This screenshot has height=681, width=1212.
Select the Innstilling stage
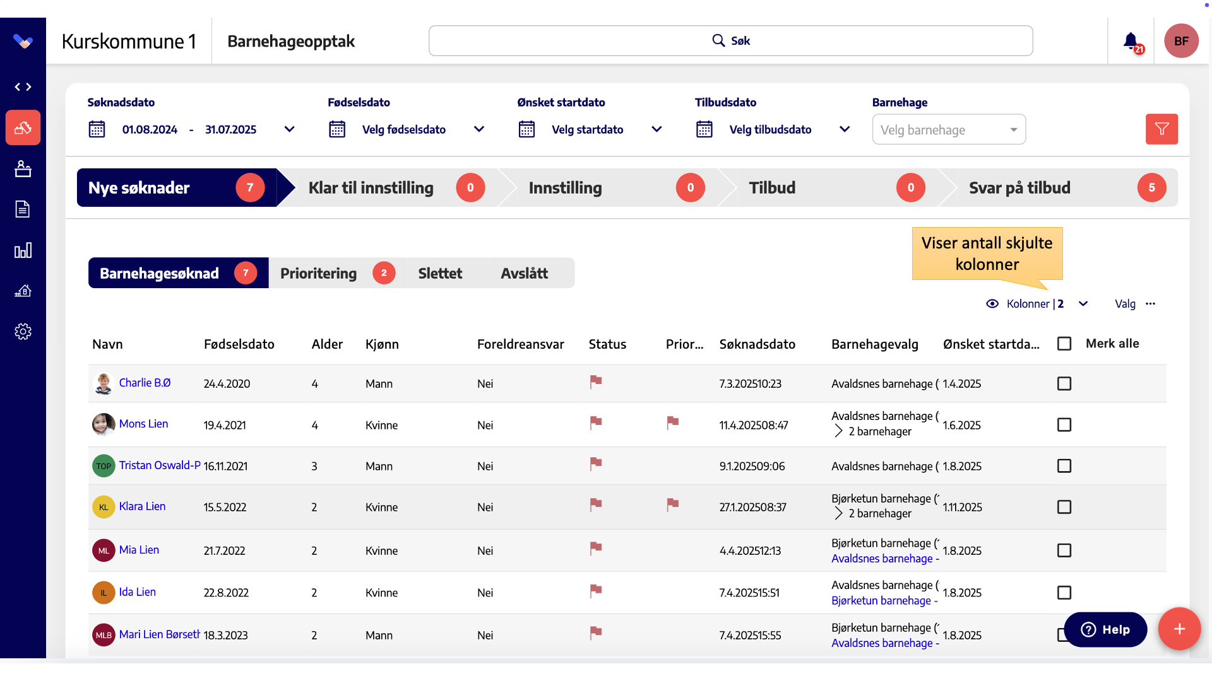tap(617, 187)
